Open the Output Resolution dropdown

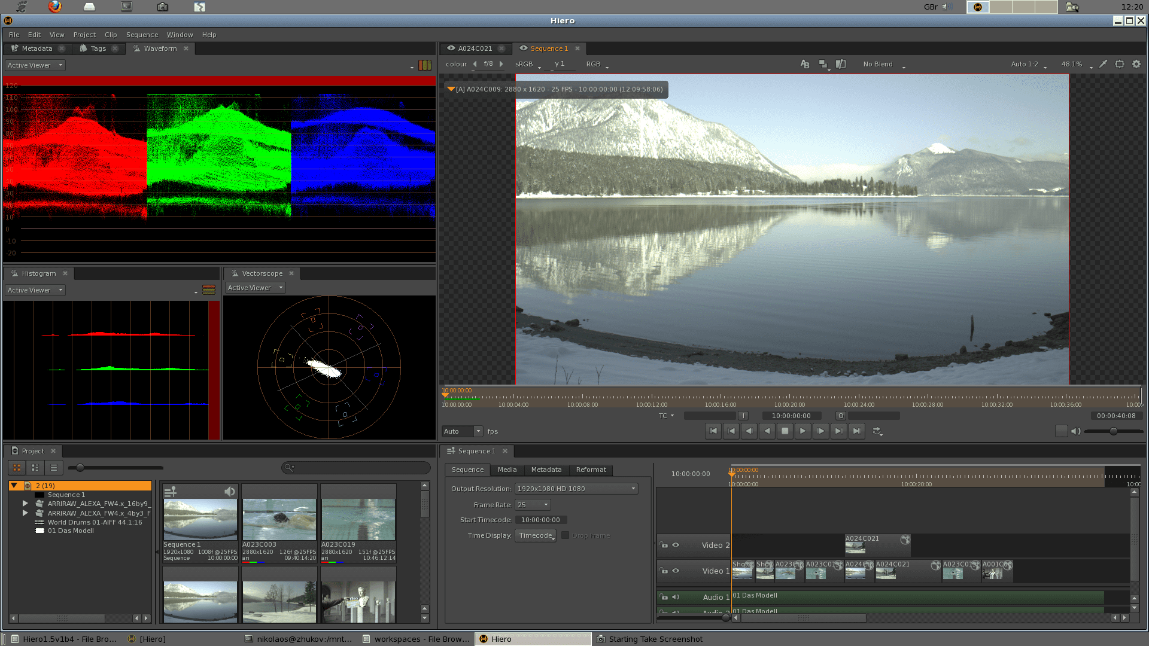point(576,489)
